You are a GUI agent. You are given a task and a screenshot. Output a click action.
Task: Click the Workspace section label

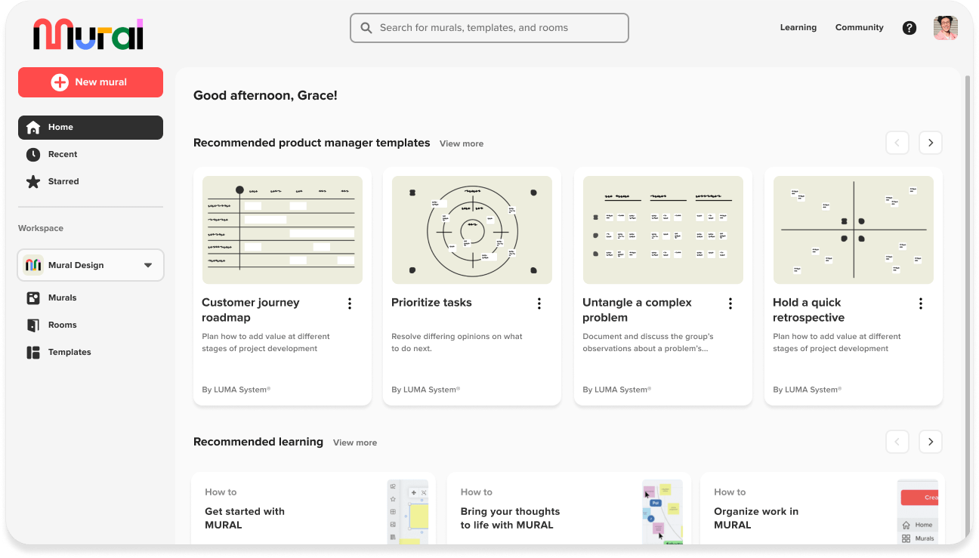(x=41, y=228)
